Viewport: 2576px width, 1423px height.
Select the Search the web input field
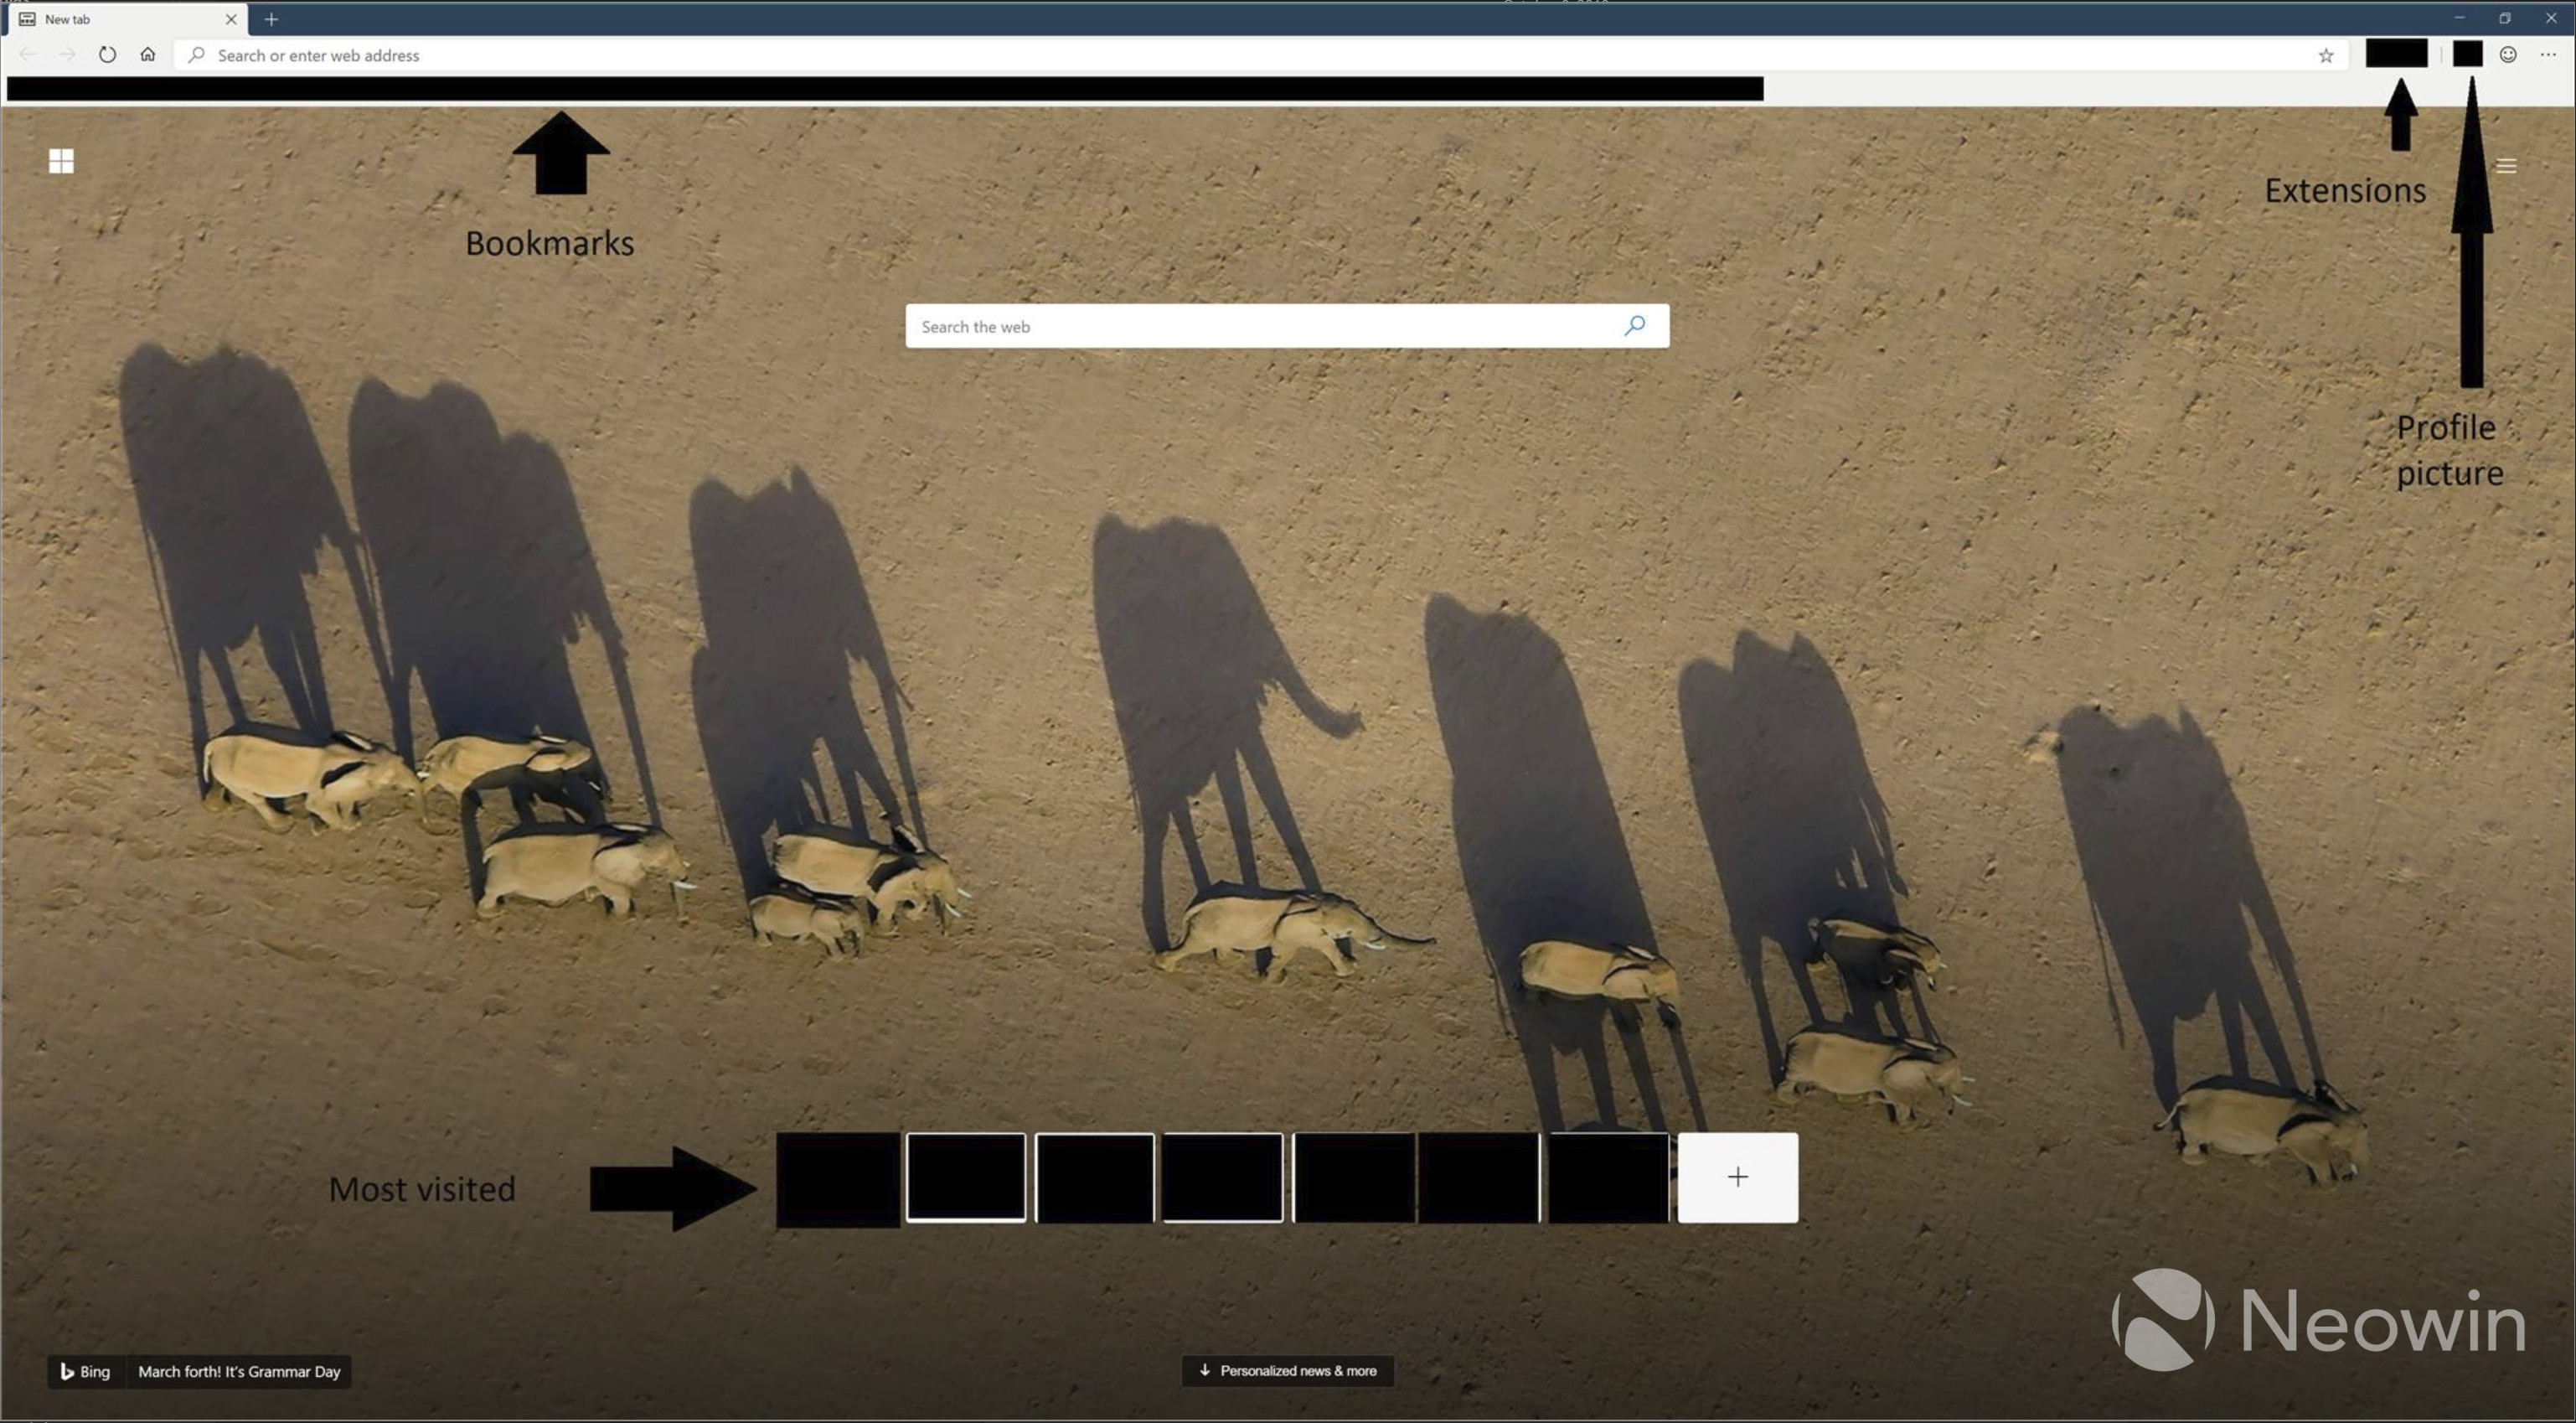pyautogui.click(x=1285, y=326)
